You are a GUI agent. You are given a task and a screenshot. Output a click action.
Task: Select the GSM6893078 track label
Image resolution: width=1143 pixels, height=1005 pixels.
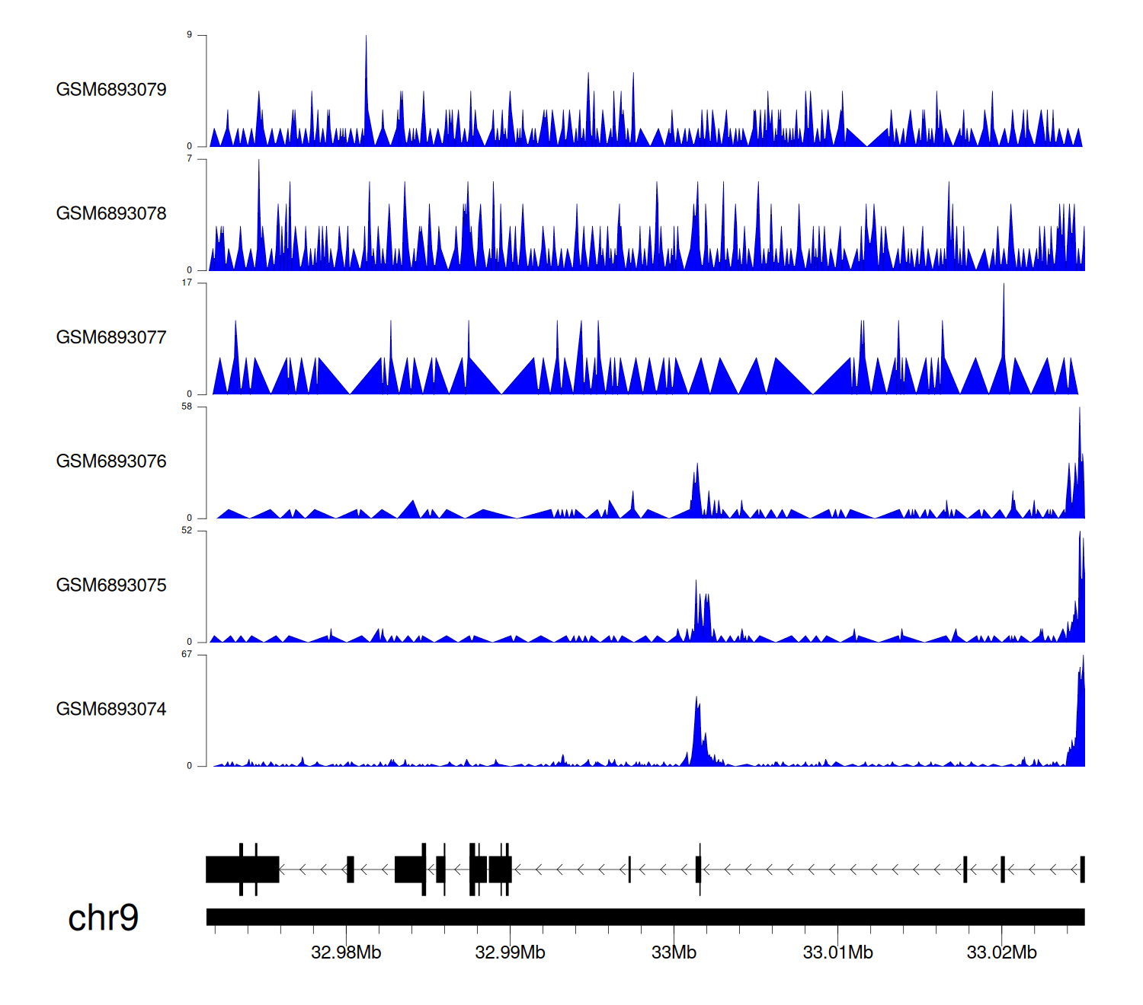pos(111,214)
